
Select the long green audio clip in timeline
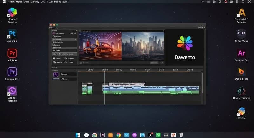point(150,92)
